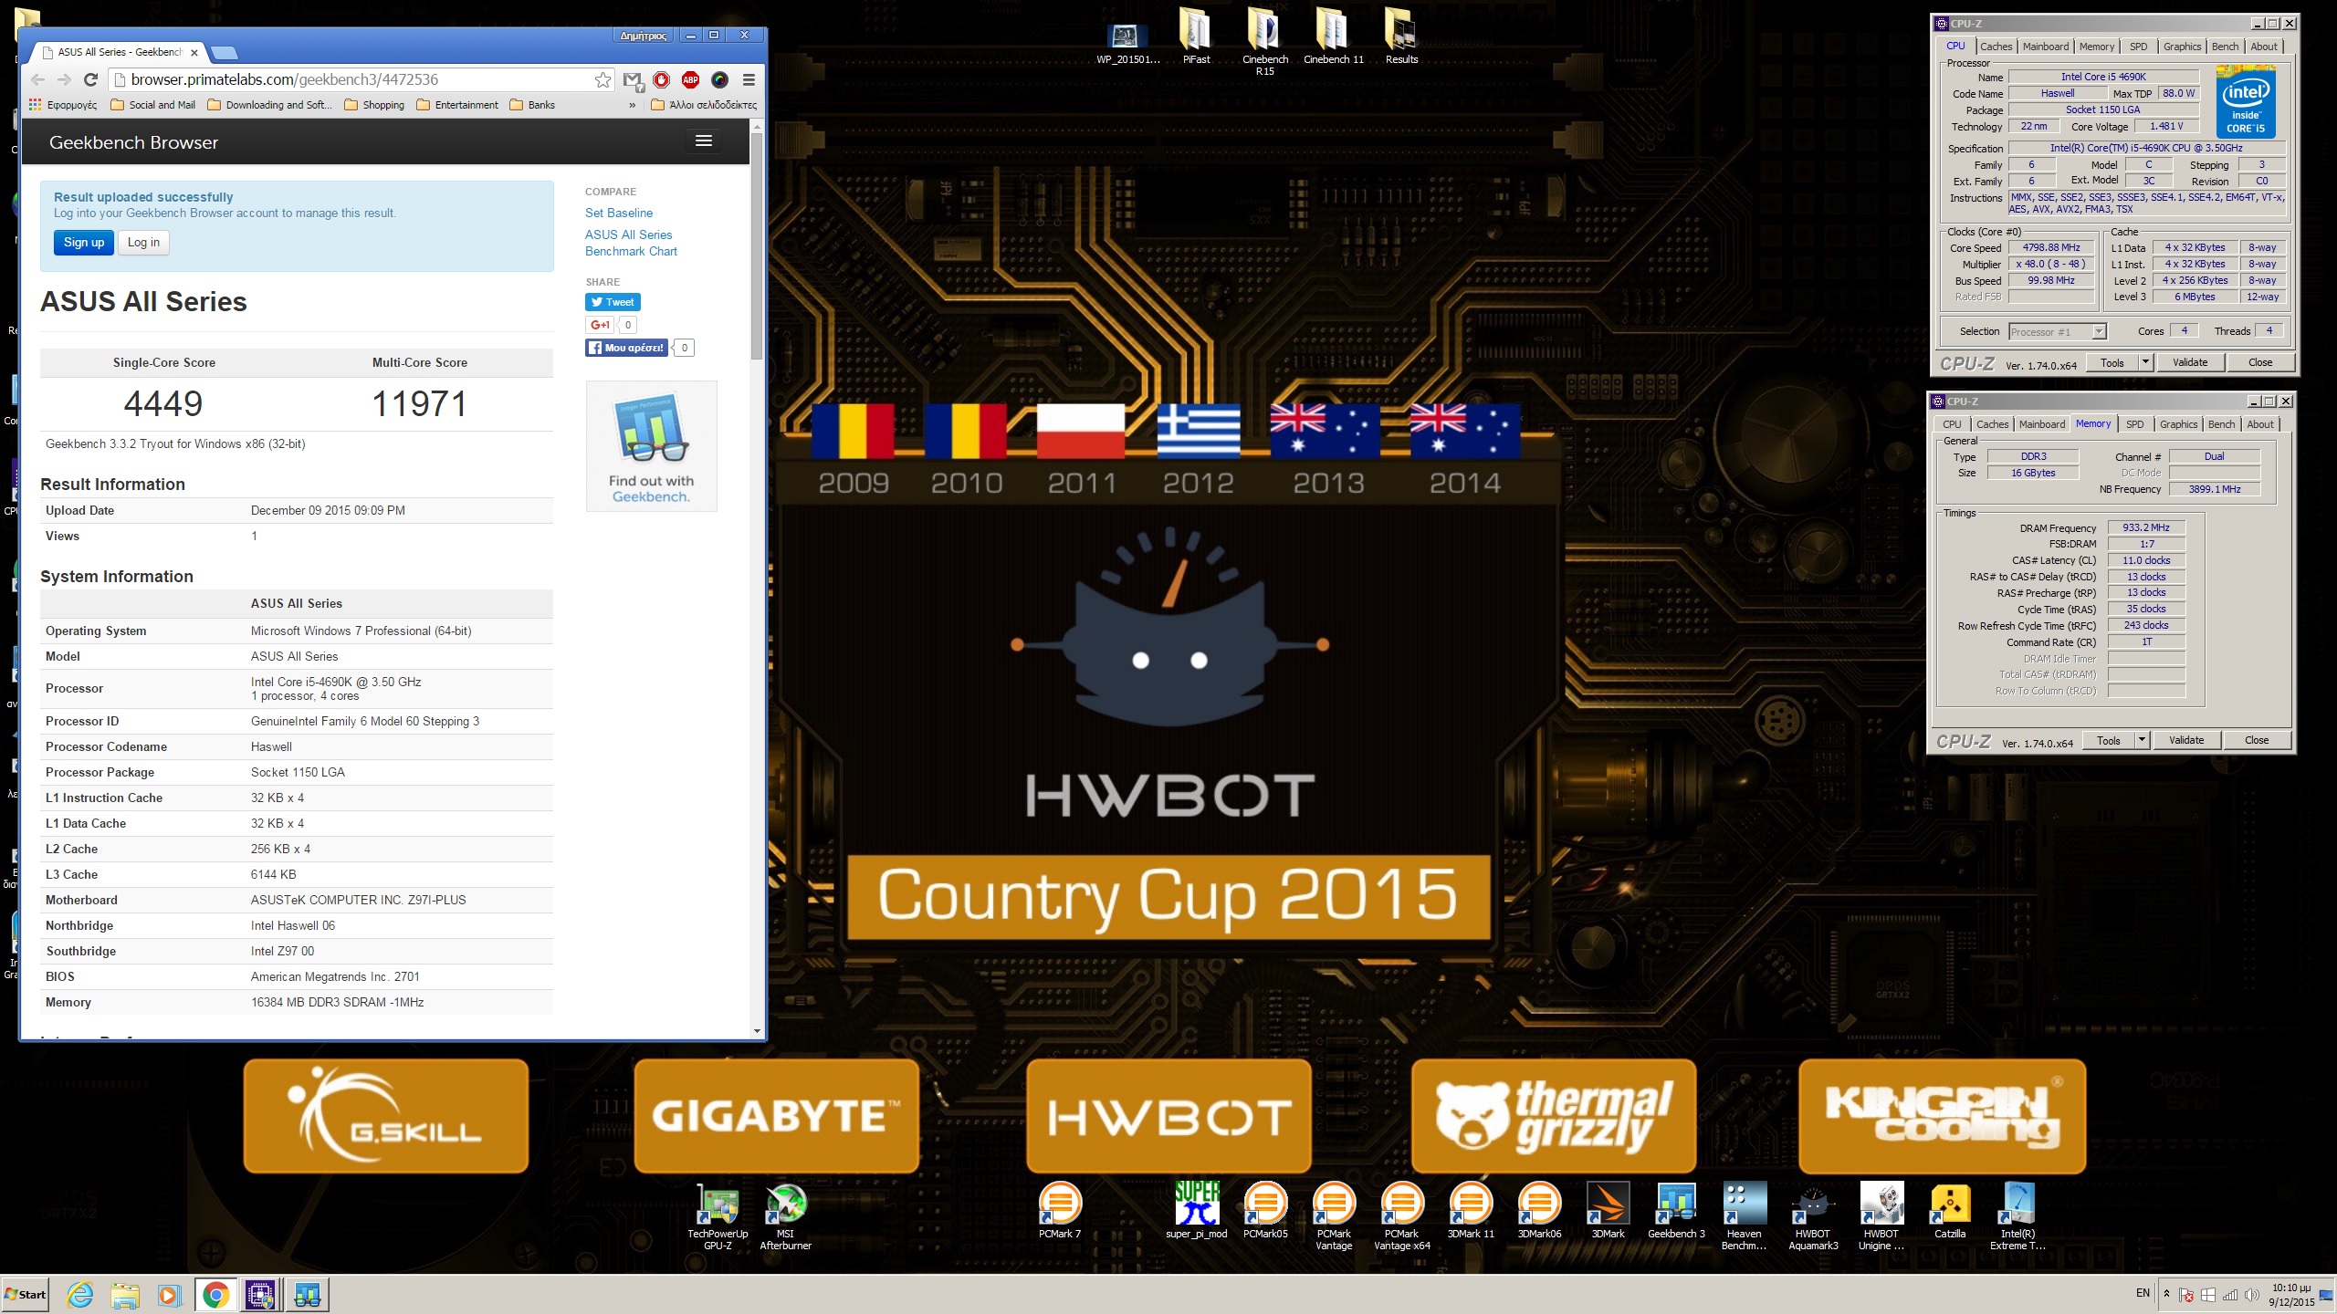
Task: Launch 3DMark 11 shortcut
Action: 1471,1211
